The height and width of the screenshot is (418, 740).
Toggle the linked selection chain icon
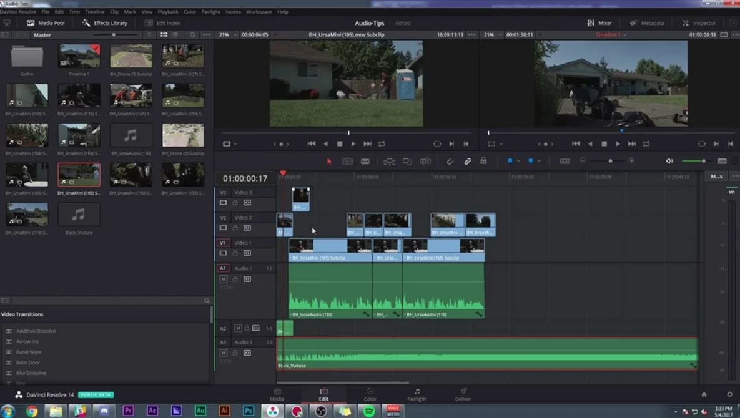pos(467,161)
